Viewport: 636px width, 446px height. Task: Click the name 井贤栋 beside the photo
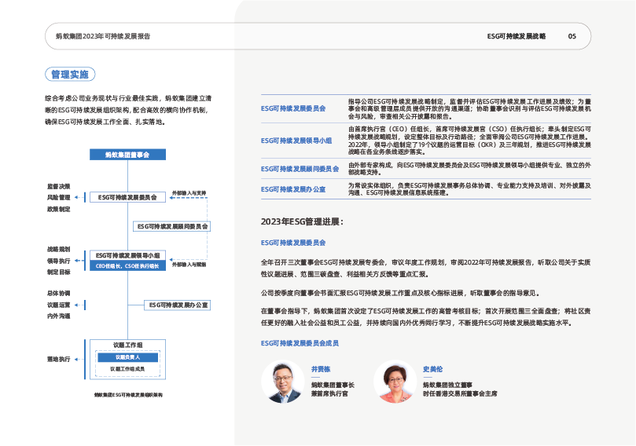(x=319, y=368)
